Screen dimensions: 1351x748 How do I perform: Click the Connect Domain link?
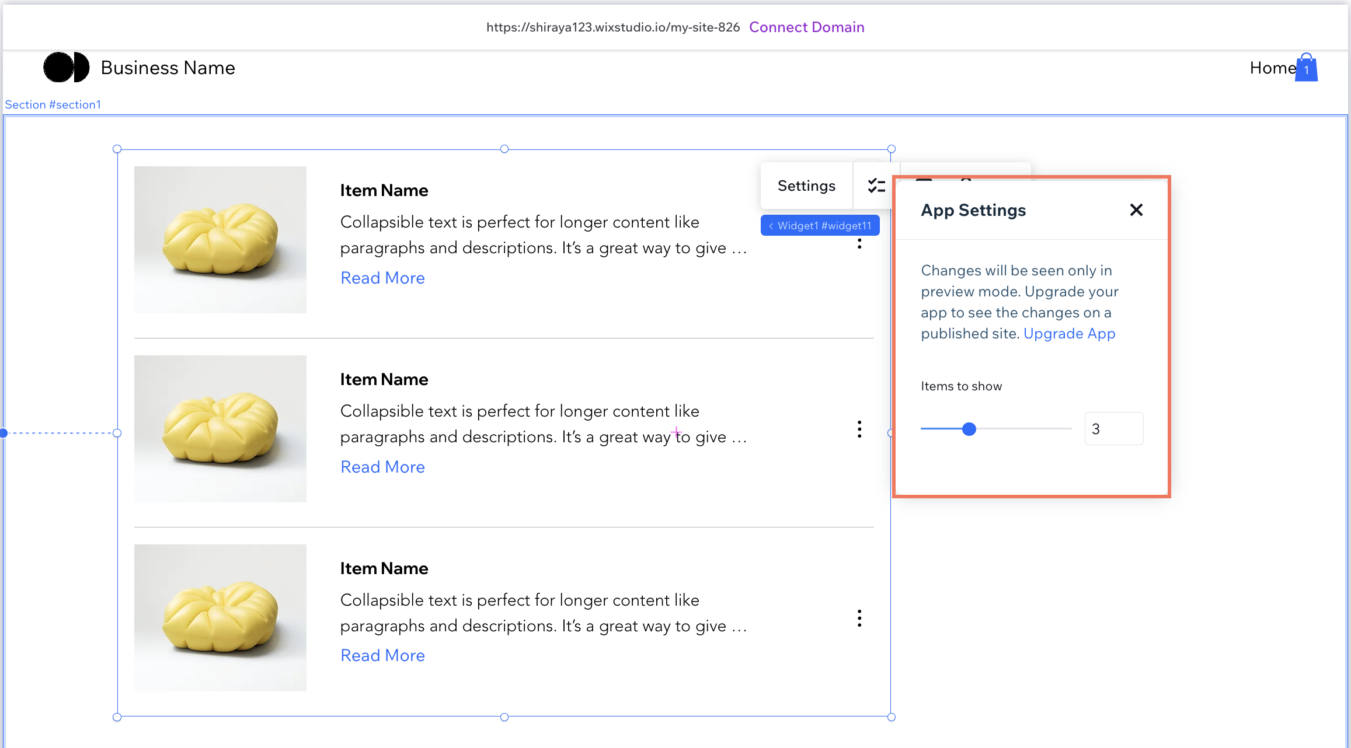click(806, 27)
